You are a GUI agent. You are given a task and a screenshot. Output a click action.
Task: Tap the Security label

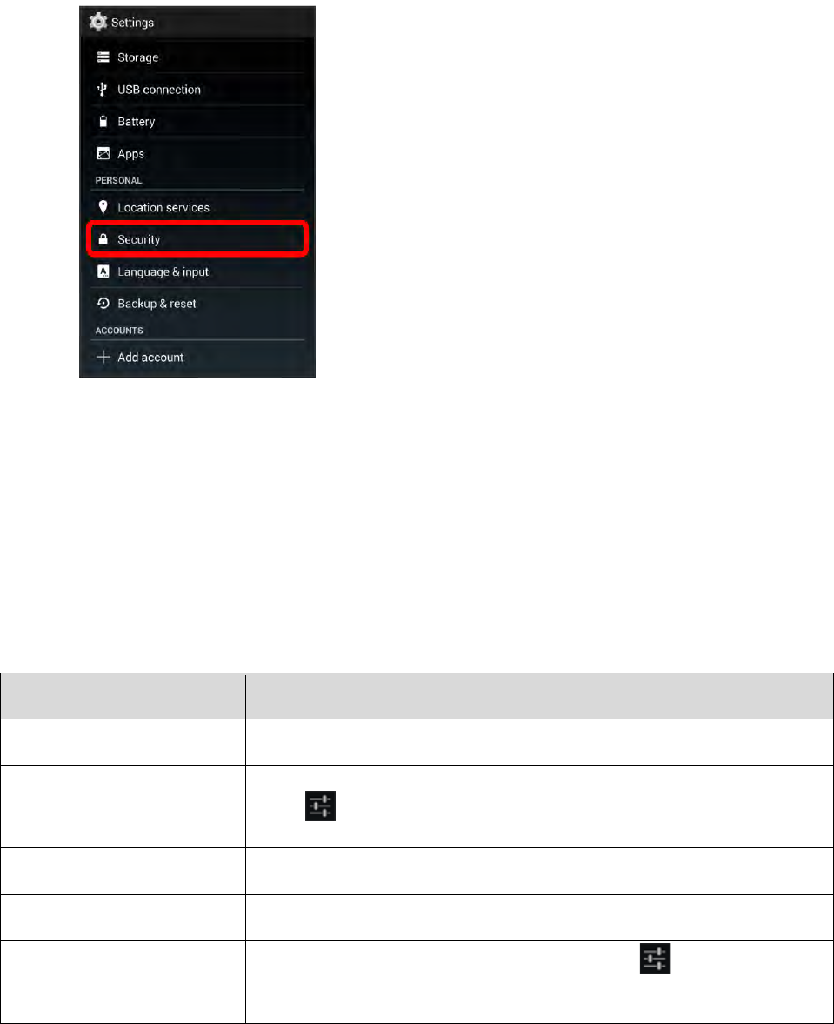pyautogui.click(x=139, y=239)
